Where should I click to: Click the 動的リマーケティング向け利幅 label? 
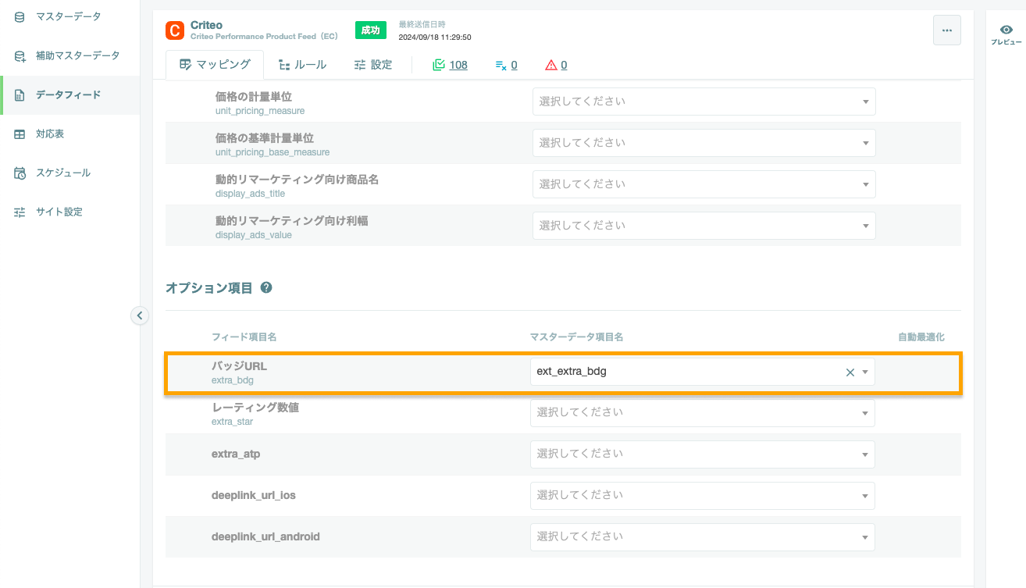point(291,220)
